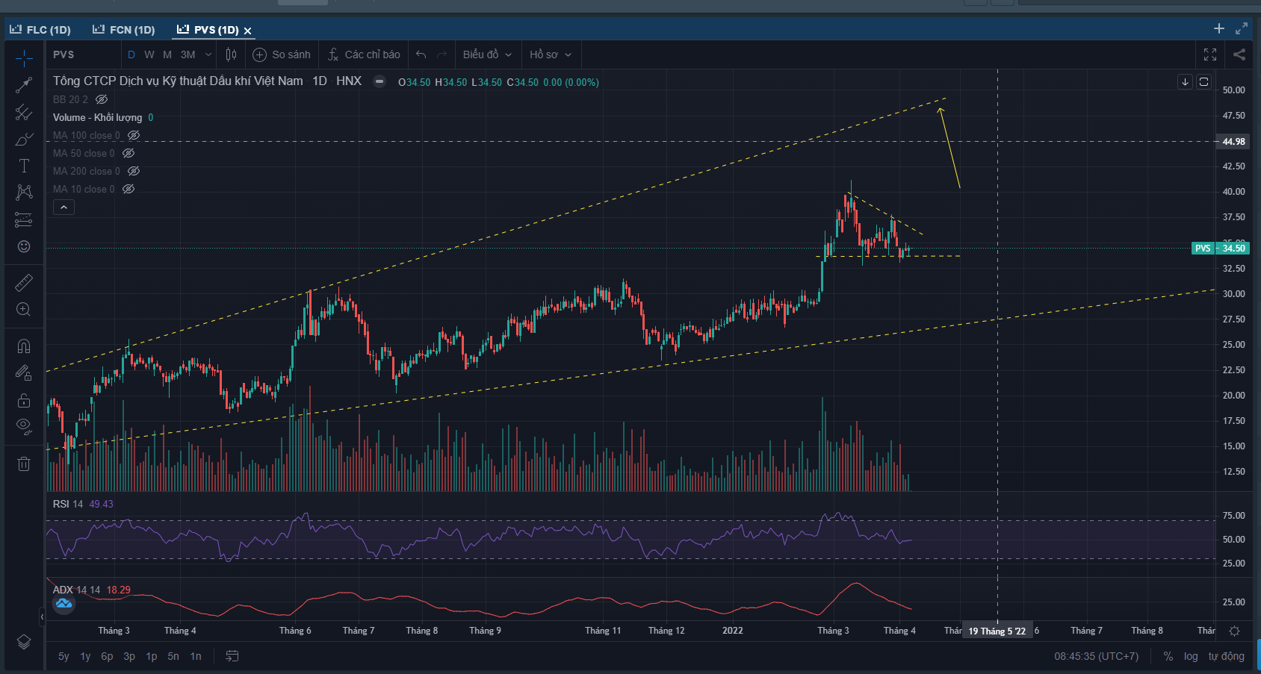Toggle MA 200 close visibility
The image size is (1261, 674).
(x=134, y=171)
